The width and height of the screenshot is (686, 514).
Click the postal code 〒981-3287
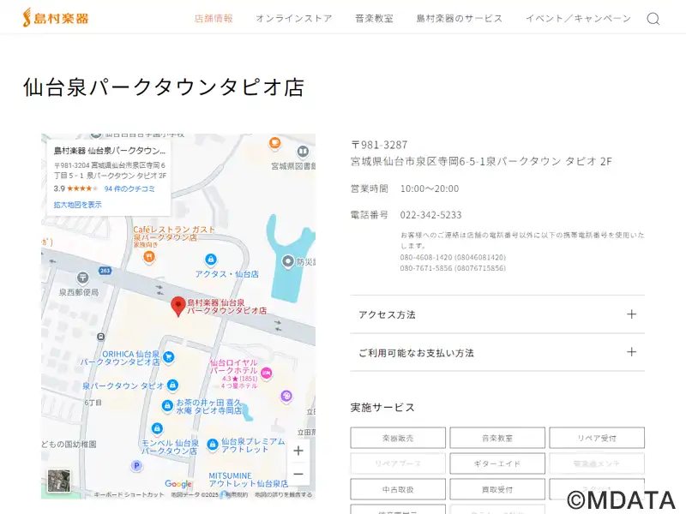click(x=379, y=145)
